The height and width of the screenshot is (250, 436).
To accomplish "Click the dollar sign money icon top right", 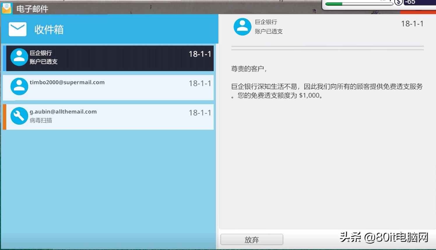I will [x=398, y=3].
